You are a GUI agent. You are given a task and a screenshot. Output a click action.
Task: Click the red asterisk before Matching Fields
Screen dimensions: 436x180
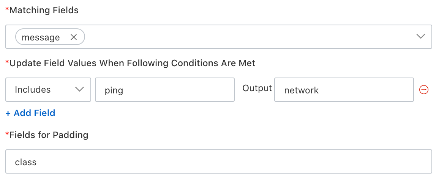(7, 10)
